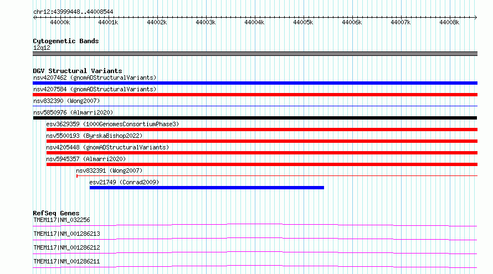This screenshot has height=274, width=493.
Task: Click the magenta NM_001286213 transcript line
Action: click(x=255, y=239)
